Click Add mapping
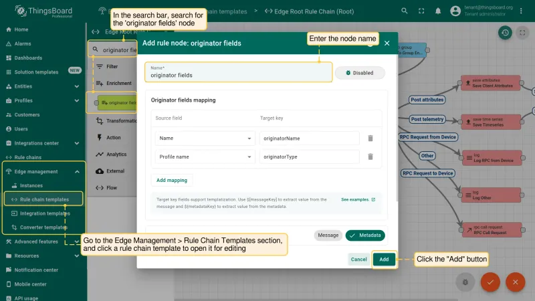This screenshot has height=301, width=535. pyautogui.click(x=172, y=180)
